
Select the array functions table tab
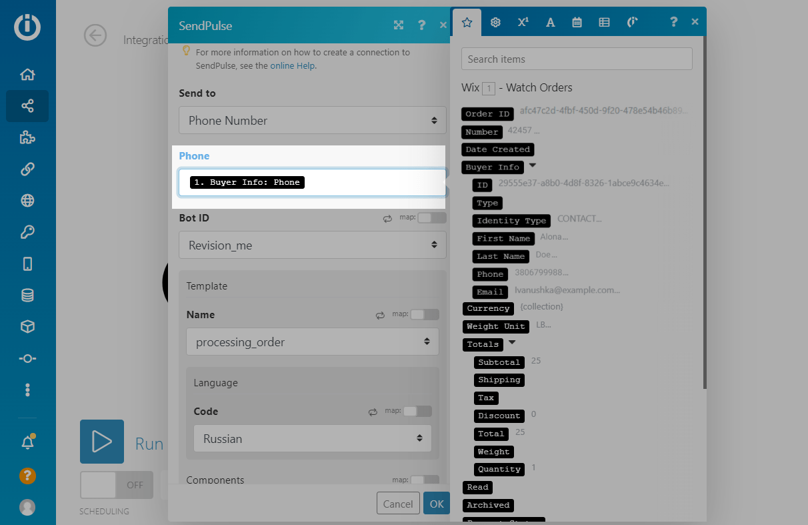click(x=604, y=22)
